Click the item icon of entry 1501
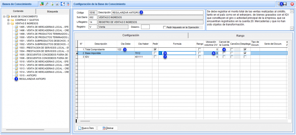The image size is (296, 135). coord(16,40)
